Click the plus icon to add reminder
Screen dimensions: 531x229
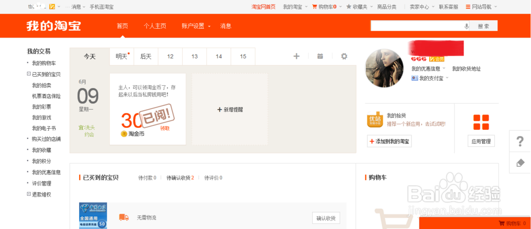coord(296,56)
